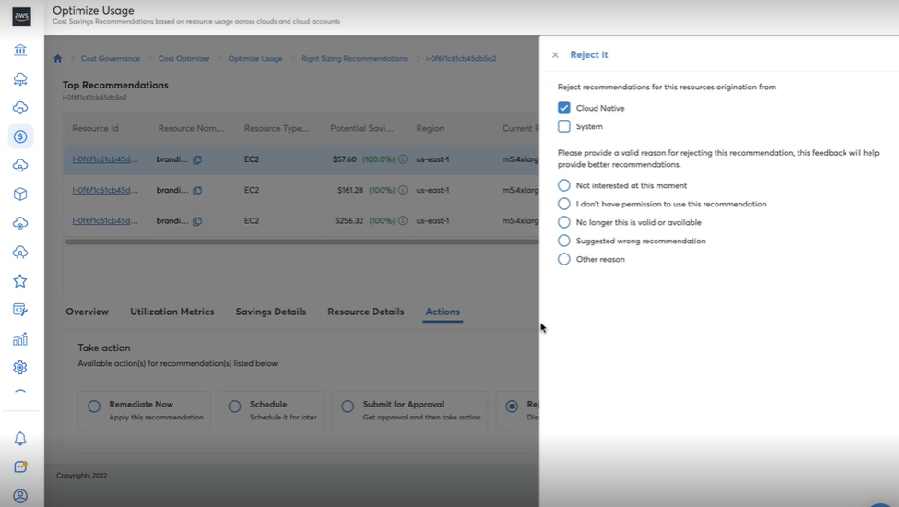Click the $256.32 savings value

click(x=349, y=220)
